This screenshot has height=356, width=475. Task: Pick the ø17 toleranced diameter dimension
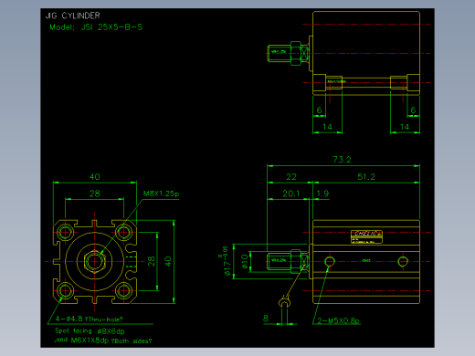pos(226,261)
